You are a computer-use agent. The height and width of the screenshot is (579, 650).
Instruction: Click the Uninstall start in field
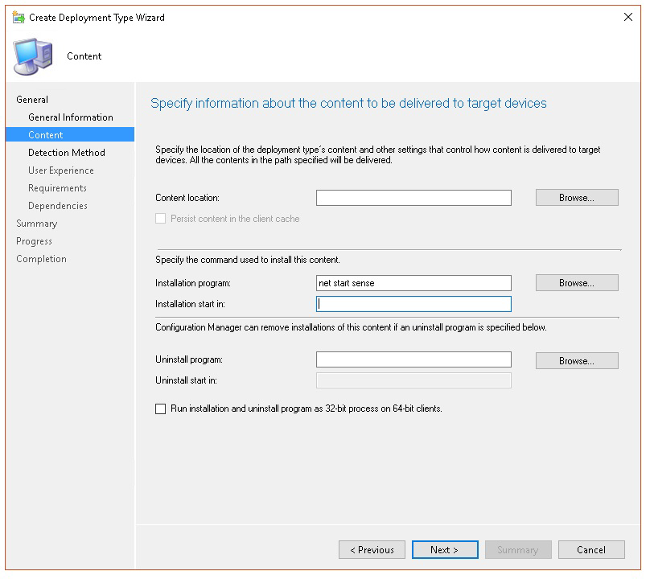coord(413,380)
